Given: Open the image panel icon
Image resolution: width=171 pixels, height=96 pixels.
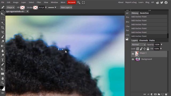Looking at the screenshot, I should click(x=127, y=39).
